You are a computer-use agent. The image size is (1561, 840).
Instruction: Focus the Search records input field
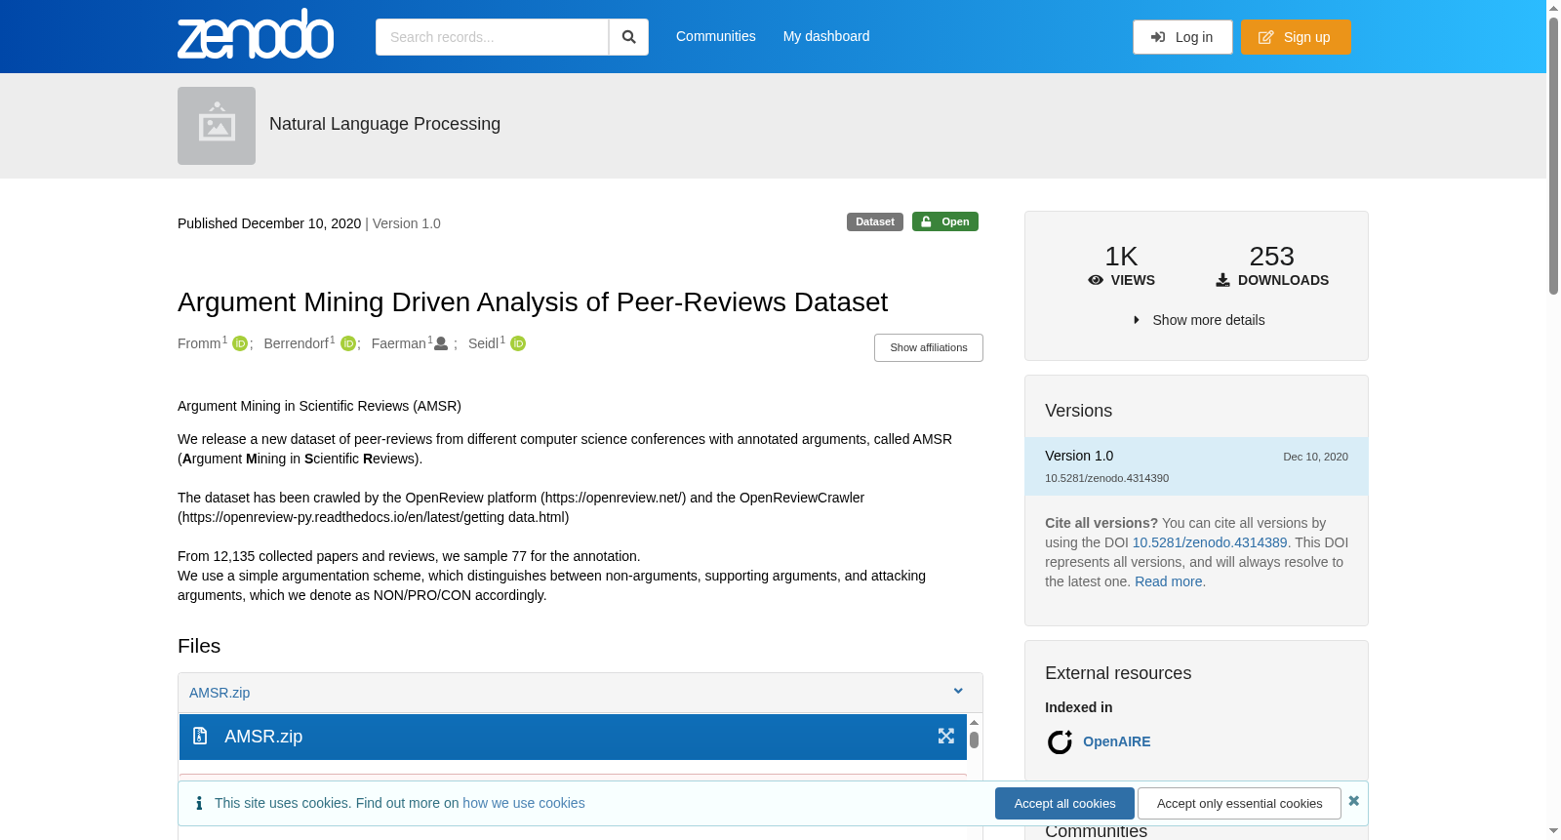coord(492,37)
